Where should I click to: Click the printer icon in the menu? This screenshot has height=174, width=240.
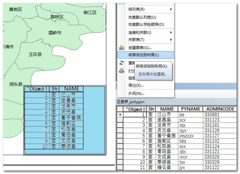coord(122,71)
